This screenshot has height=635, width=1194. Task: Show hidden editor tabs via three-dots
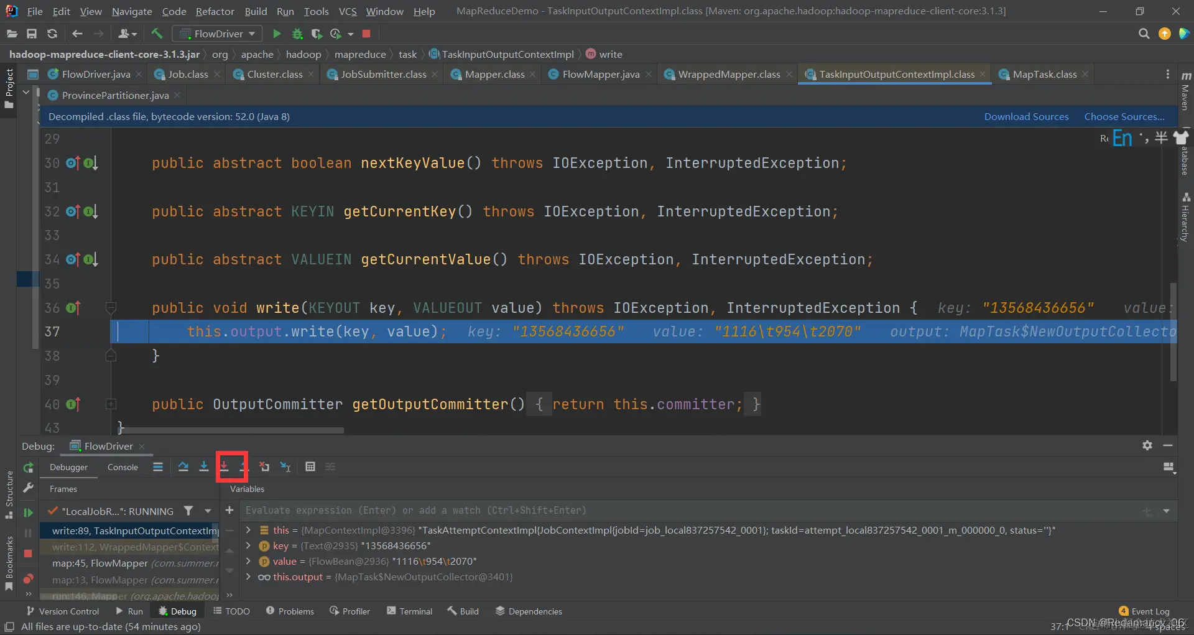point(1167,74)
